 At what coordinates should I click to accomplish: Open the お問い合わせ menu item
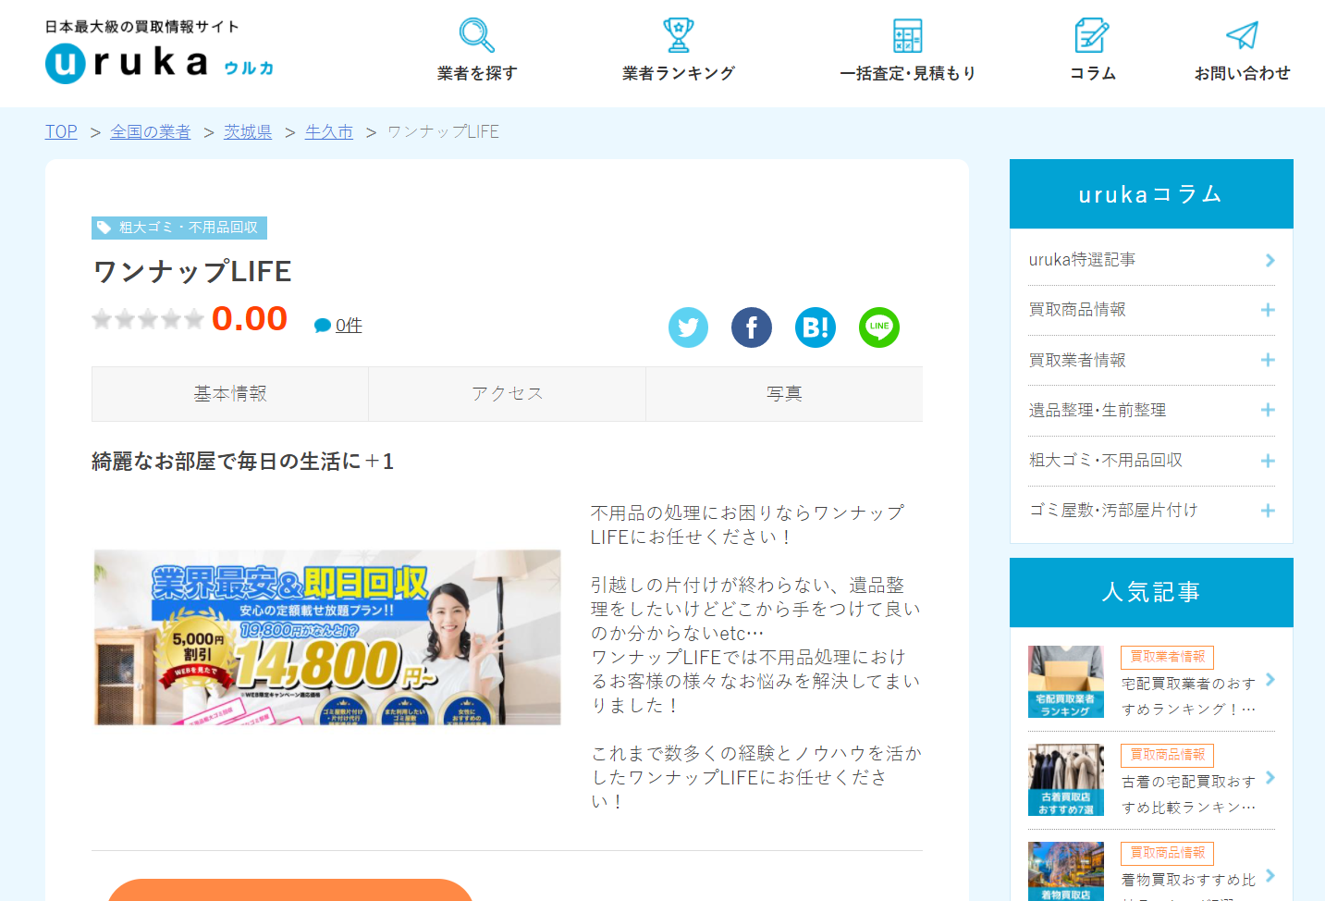click(x=1242, y=73)
